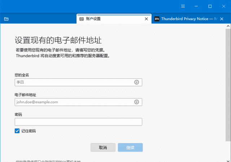Open the Thunderbird hamburger application menu
Screen dimensions: 231x162
pyautogui.click(x=183, y=6)
